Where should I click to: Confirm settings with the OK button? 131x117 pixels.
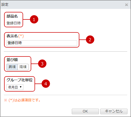point(85,111)
